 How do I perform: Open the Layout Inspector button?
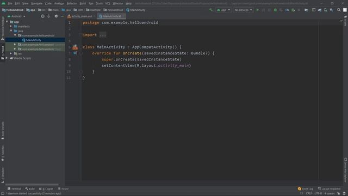tap(329, 189)
